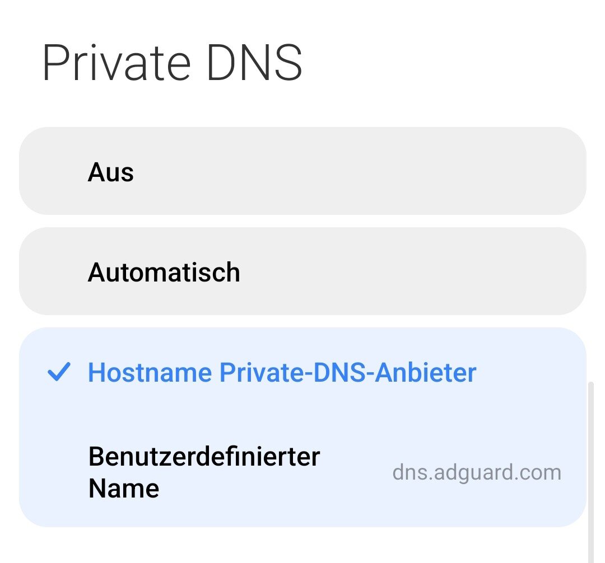Screen dimensions: 605x563
Task: Click the scrollbar on the right edge
Action: click(590, 470)
